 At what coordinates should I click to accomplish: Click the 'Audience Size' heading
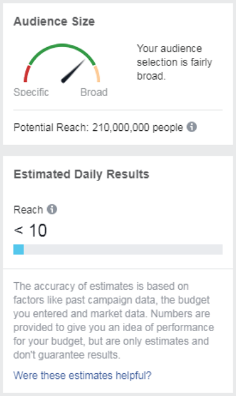(x=54, y=22)
